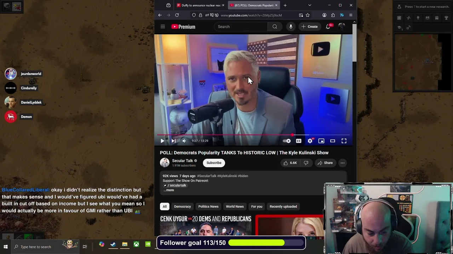Open Firefox View icon in the tab bar
This screenshot has width=453, height=254.
(168, 5)
